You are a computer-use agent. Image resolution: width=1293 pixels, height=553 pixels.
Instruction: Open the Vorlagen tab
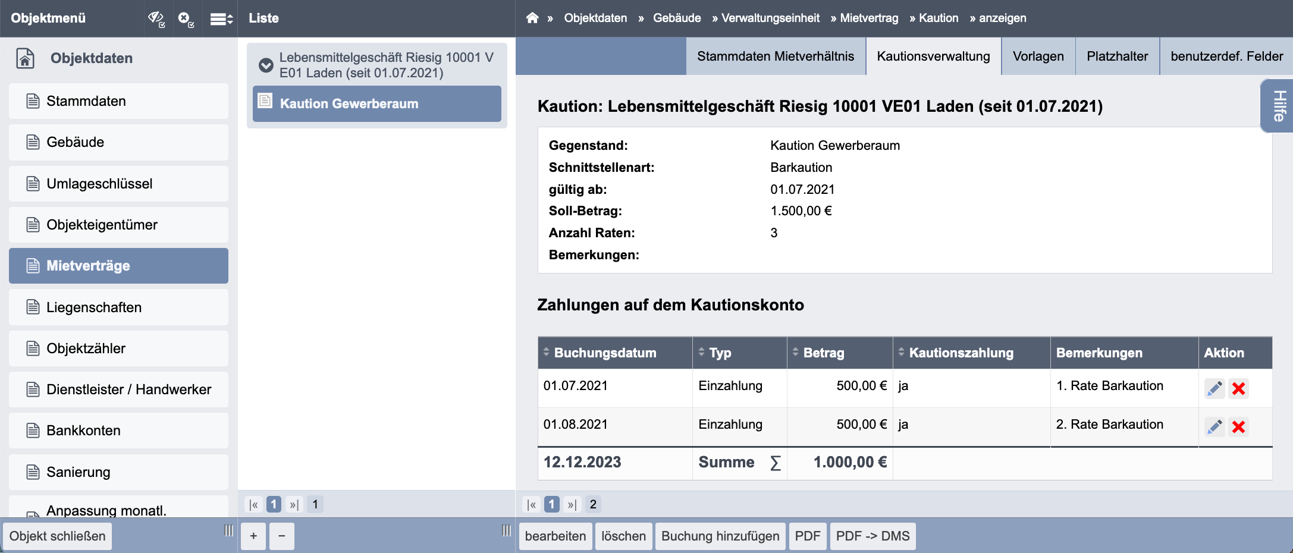click(x=1038, y=56)
